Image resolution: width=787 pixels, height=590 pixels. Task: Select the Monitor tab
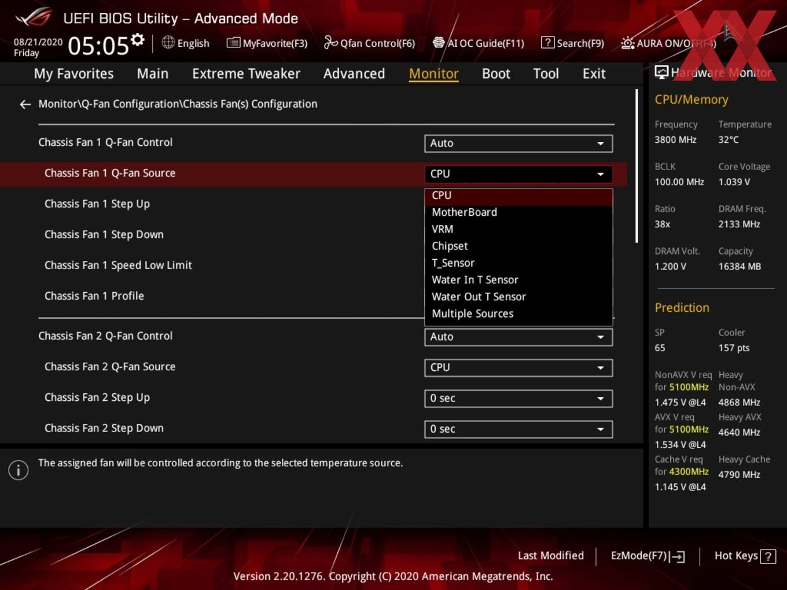point(434,73)
